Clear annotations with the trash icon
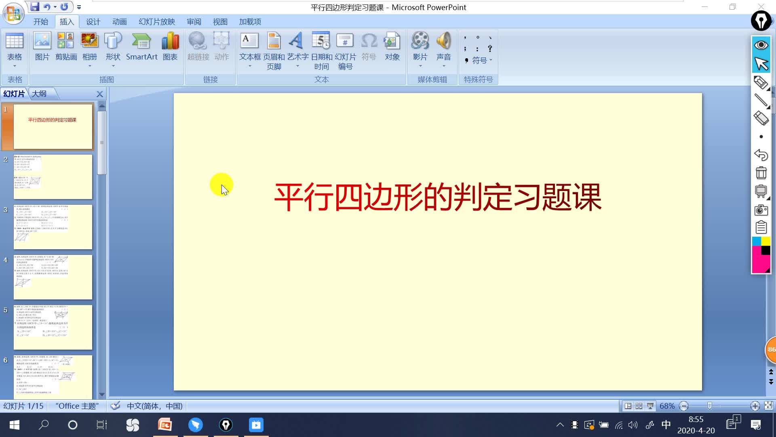The image size is (776, 437). 761,173
